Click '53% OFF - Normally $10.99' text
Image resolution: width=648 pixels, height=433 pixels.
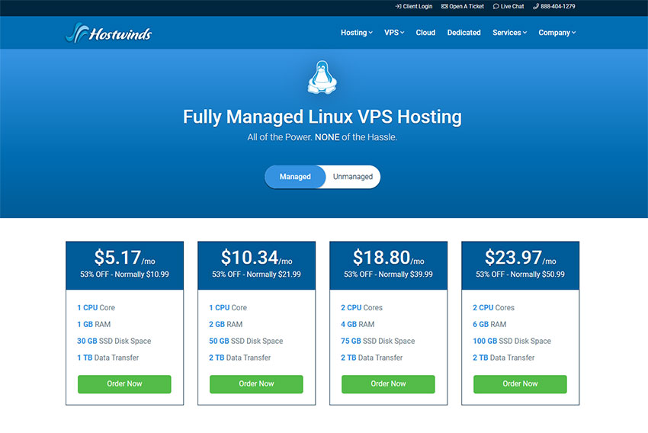click(x=124, y=274)
